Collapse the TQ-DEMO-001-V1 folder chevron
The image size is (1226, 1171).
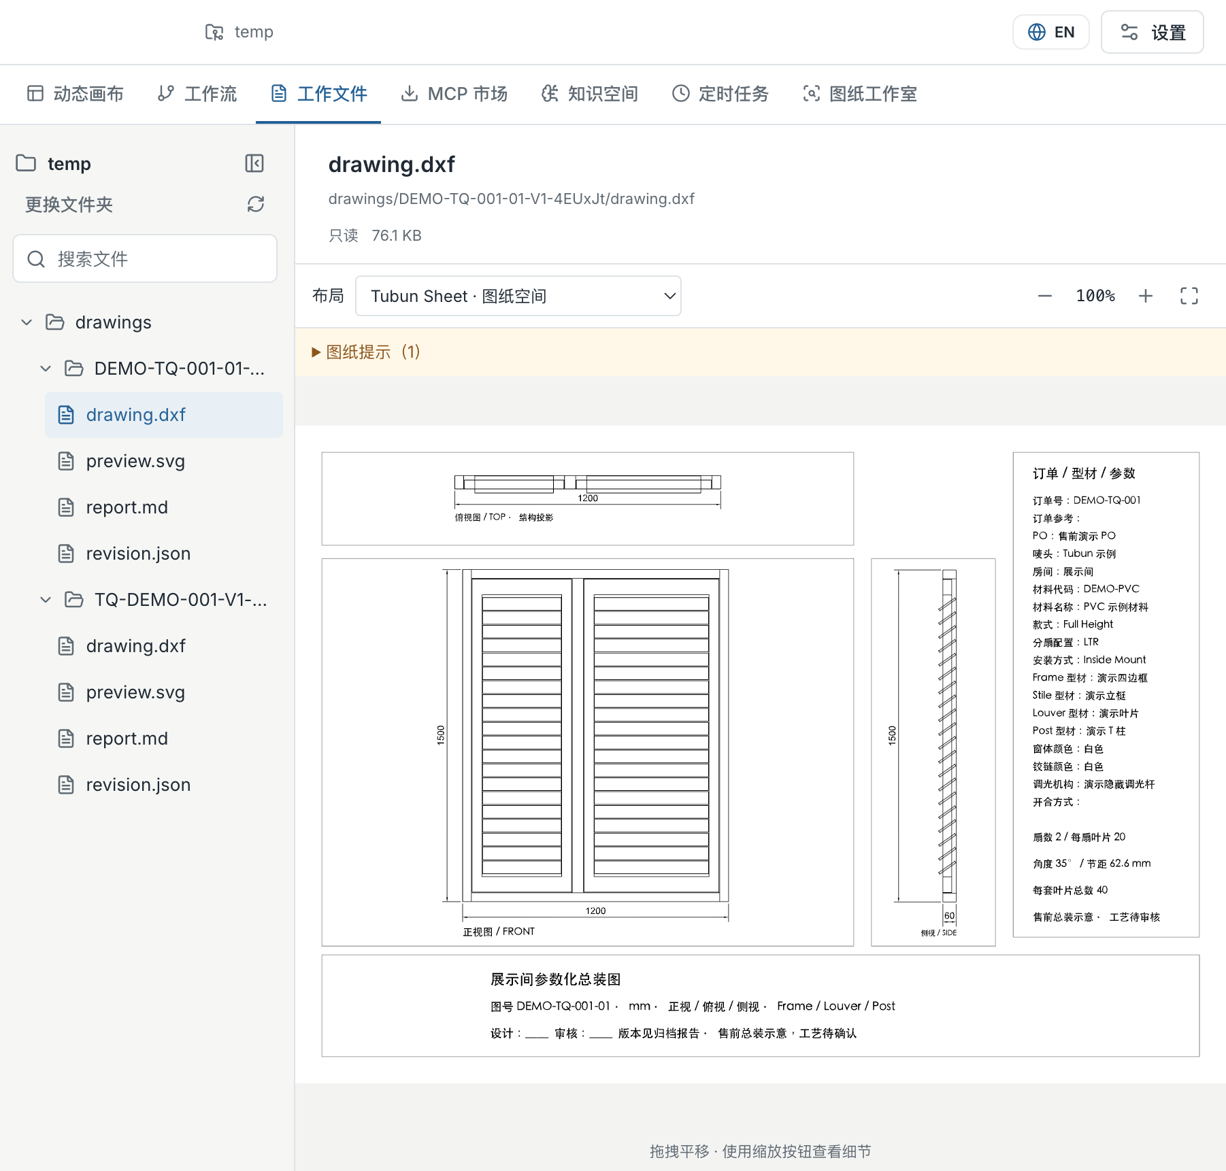[46, 600]
